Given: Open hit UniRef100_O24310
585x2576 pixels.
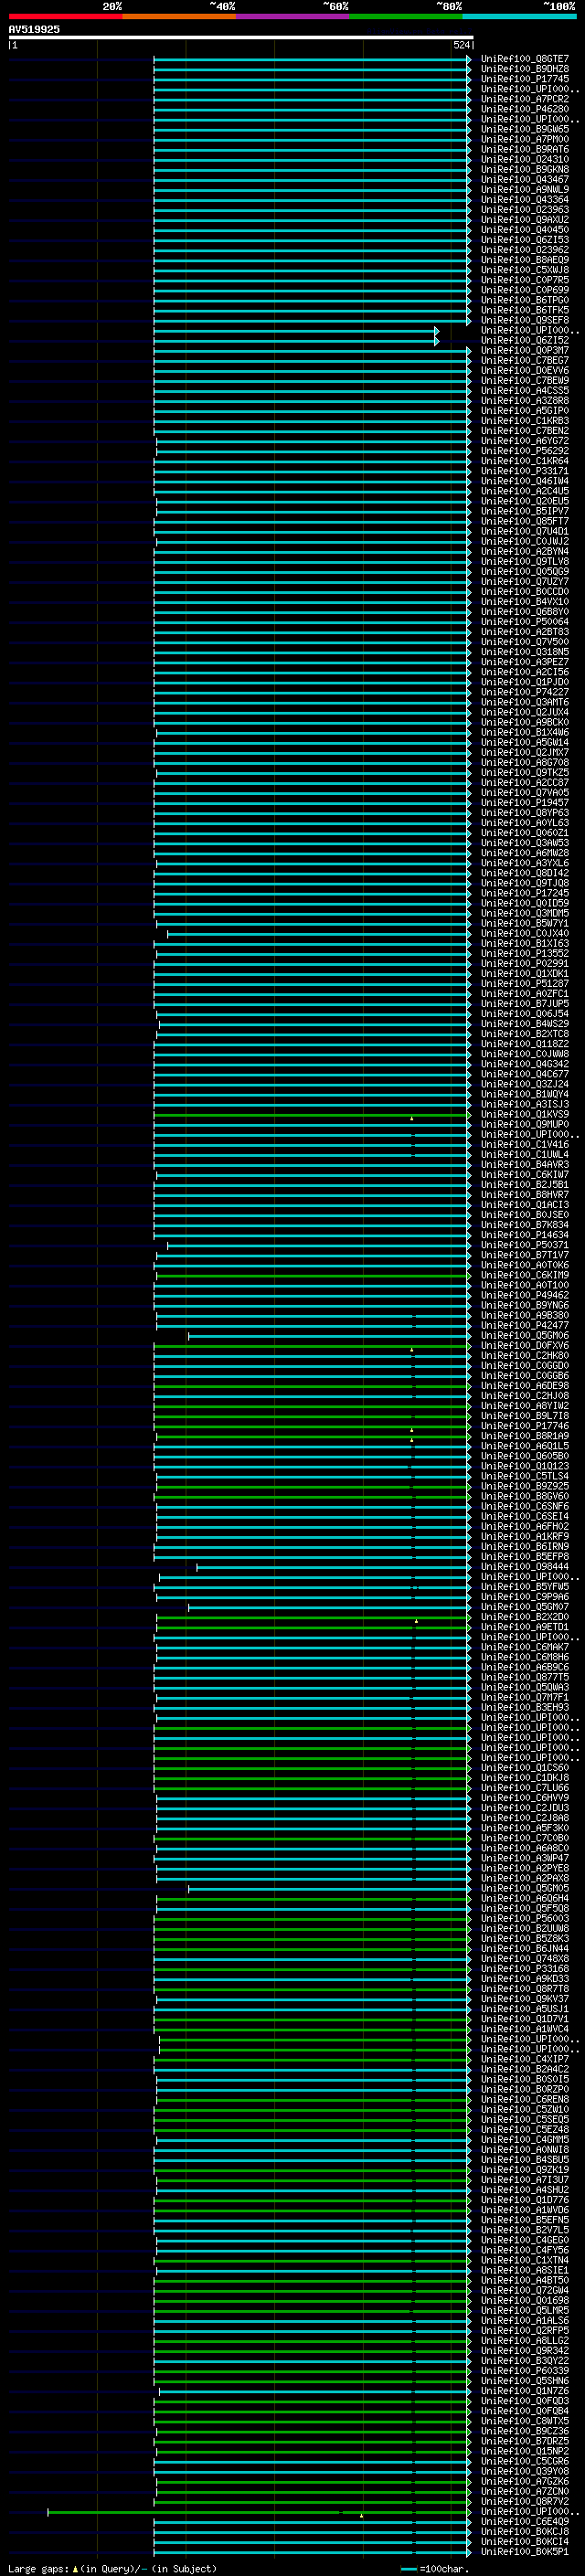Looking at the screenshot, I should (525, 159).
